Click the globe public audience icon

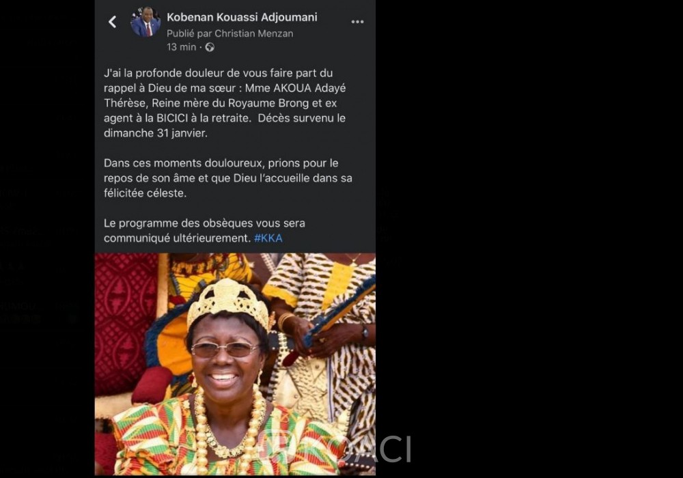click(x=210, y=47)
